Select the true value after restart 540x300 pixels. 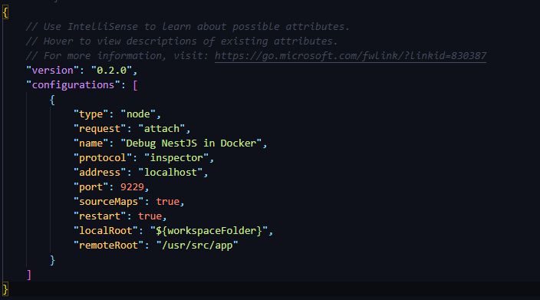pos(150,216)
